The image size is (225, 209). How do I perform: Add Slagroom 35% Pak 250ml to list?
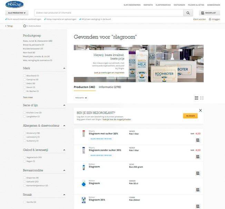[x=198, y=206]
